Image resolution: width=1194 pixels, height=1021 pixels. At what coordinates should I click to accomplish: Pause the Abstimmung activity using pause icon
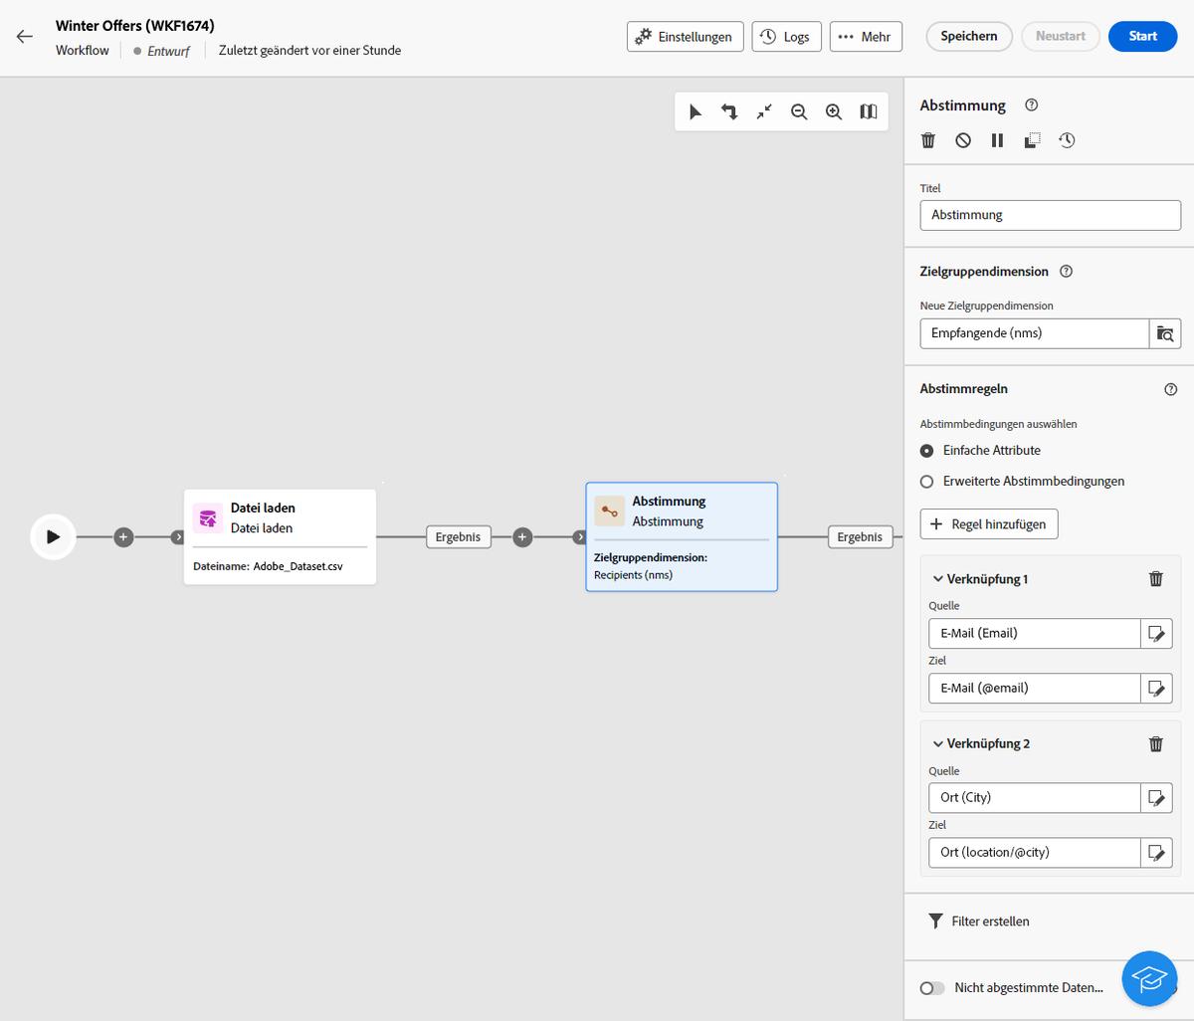997,139
